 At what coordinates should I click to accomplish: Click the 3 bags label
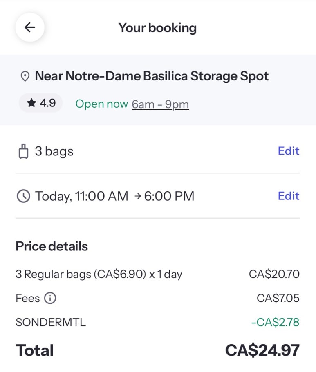pyautogui.click(x=54, y=151)
